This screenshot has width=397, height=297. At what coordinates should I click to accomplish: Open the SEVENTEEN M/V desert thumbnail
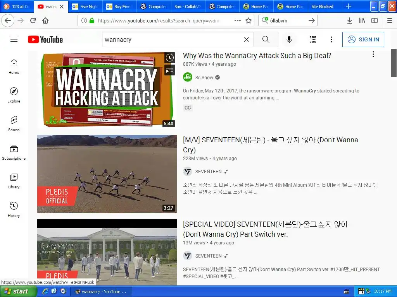(107, 174)
